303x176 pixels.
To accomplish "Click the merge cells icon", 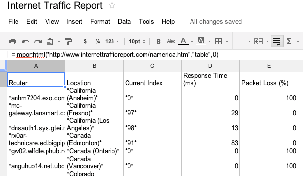I will tap(258, 41).
